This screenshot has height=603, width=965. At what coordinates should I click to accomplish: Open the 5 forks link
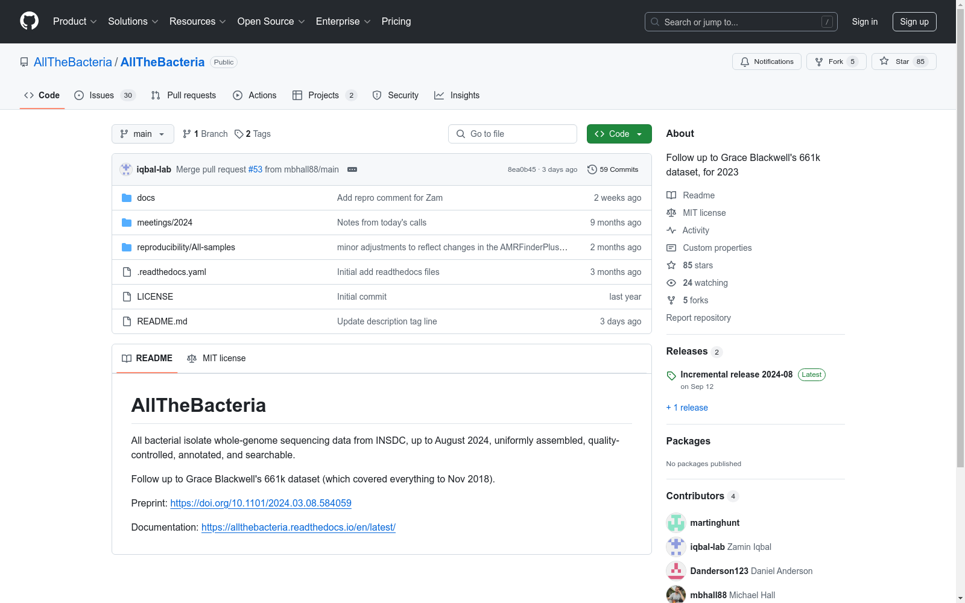coord(695,300)
